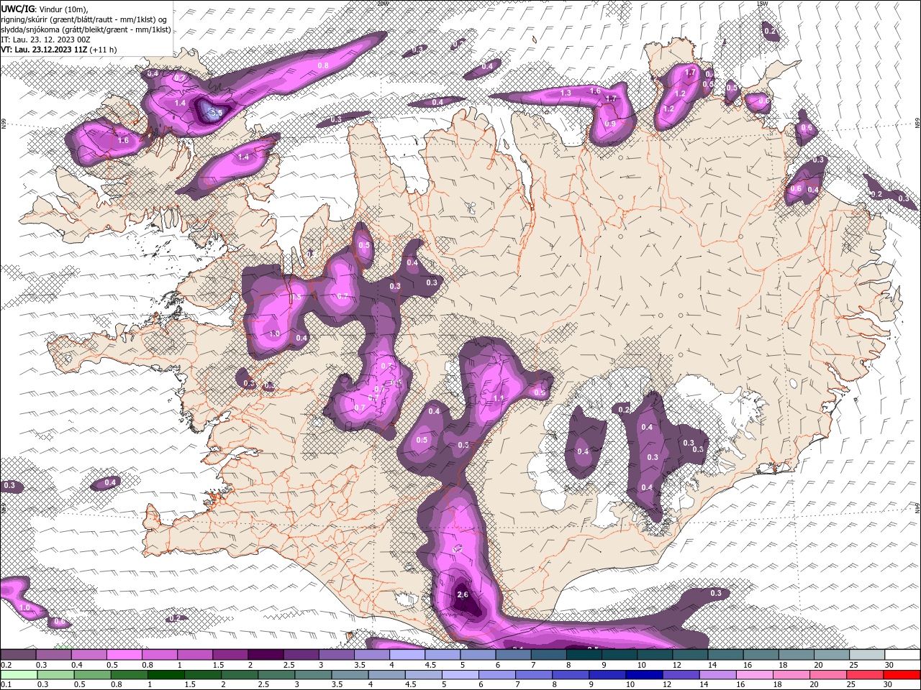Click the 1.3 precipitation label off the north coast
This screenshot has width=921, height=690.
566,93
